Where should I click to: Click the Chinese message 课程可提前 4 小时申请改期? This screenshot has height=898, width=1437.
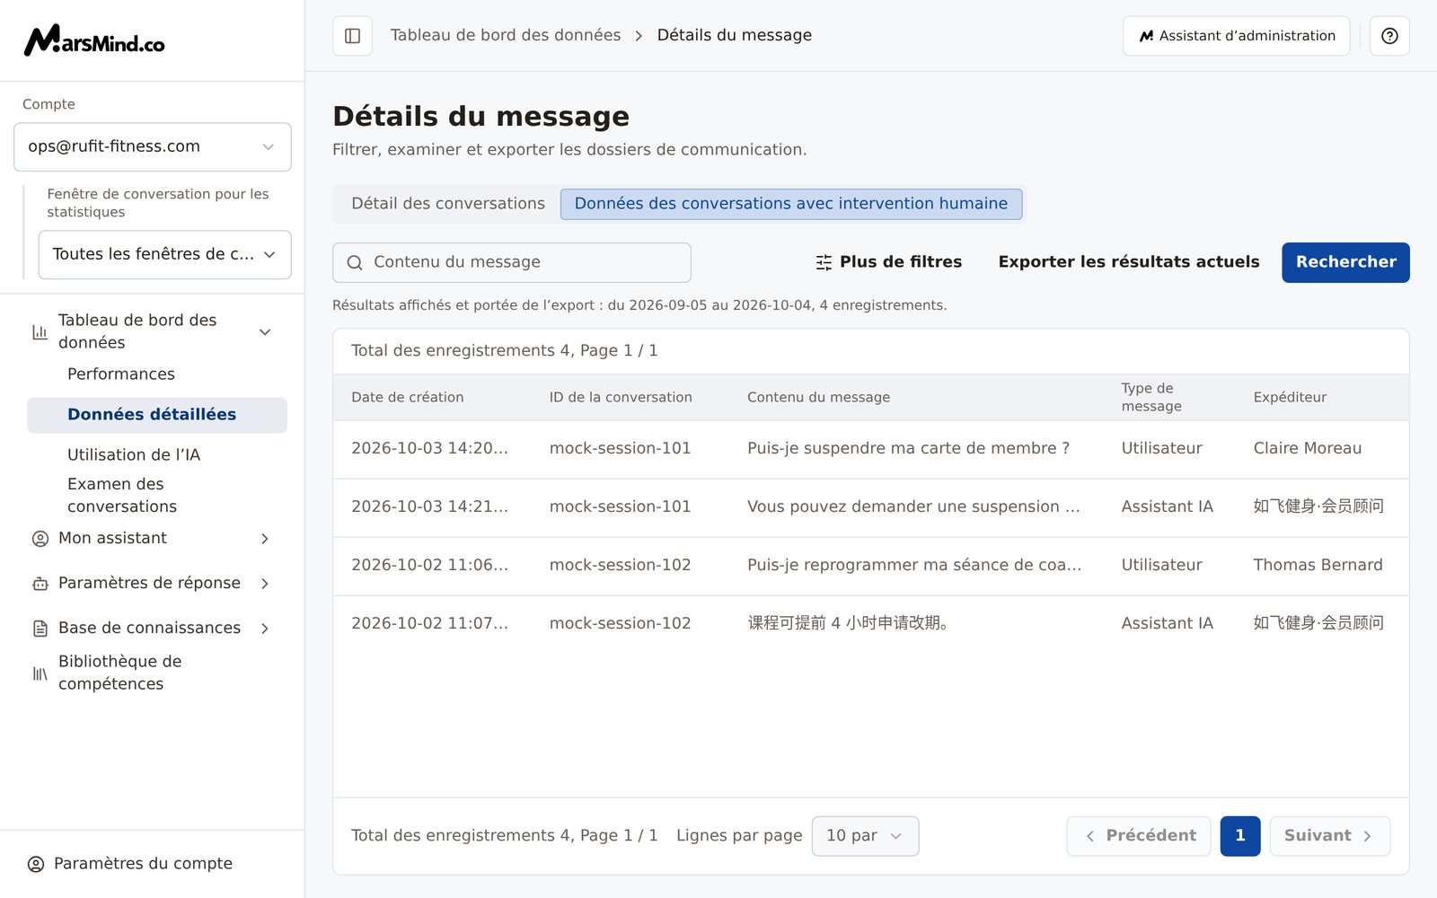click(x=848, y=623)
